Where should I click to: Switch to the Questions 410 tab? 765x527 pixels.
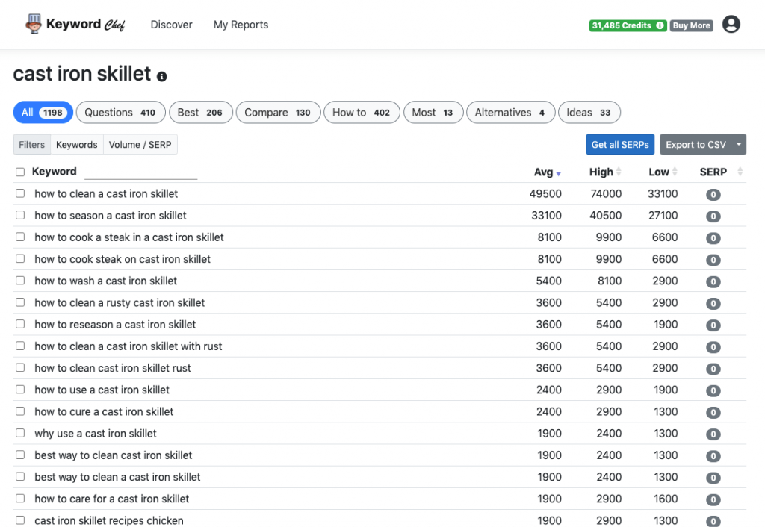[120, 113]
